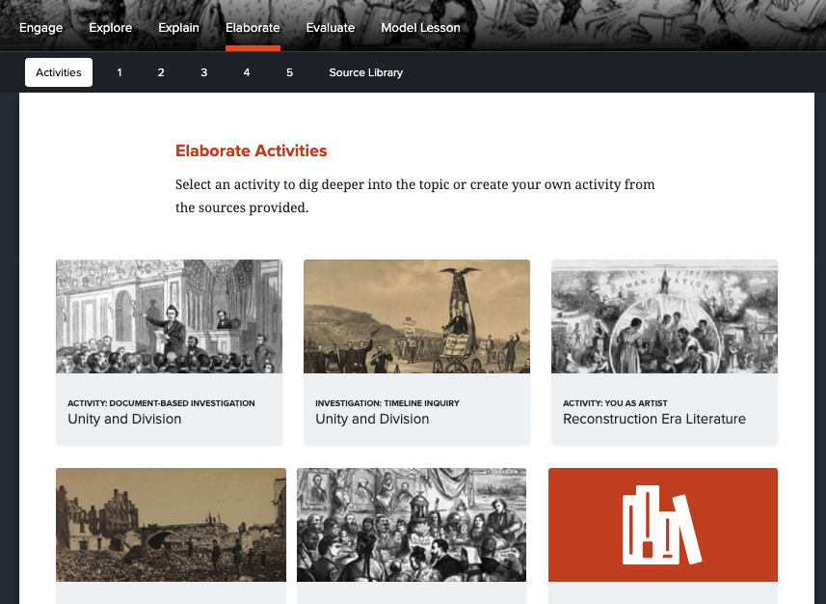
Task: Jump to activity page 4
Action: (247, 72)
